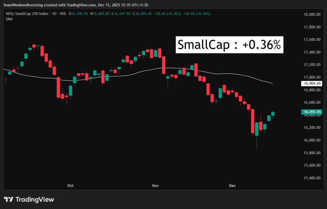This screenshot has width=327, height=209.
Task: Click the TeamWeekendInvesting header text
Action: (21, 5)
